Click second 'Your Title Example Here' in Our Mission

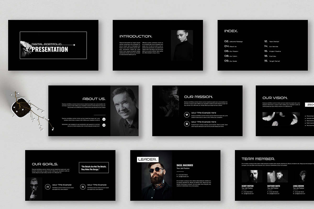click(x=204, y=122)
